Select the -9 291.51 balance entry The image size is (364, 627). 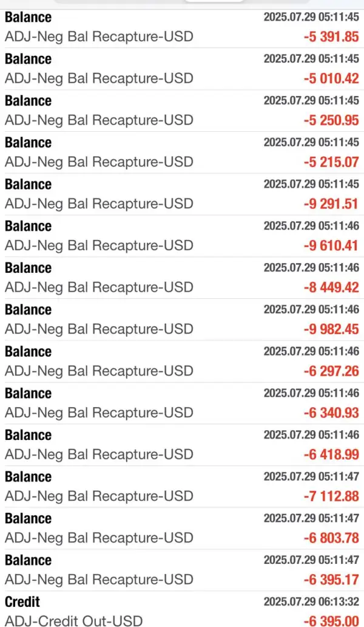click(331, 204)
